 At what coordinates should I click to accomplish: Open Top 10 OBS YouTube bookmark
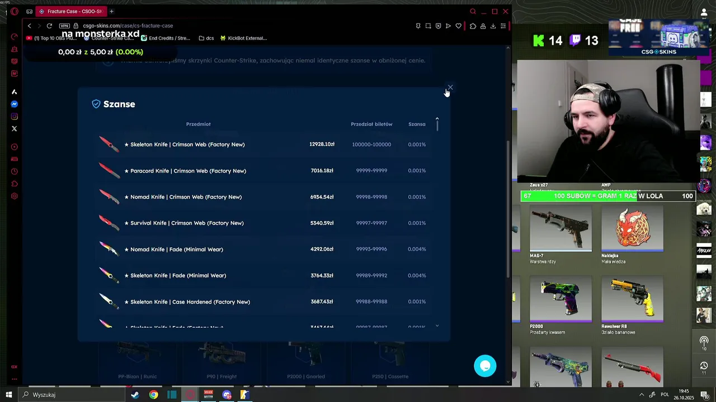point(51,39)
